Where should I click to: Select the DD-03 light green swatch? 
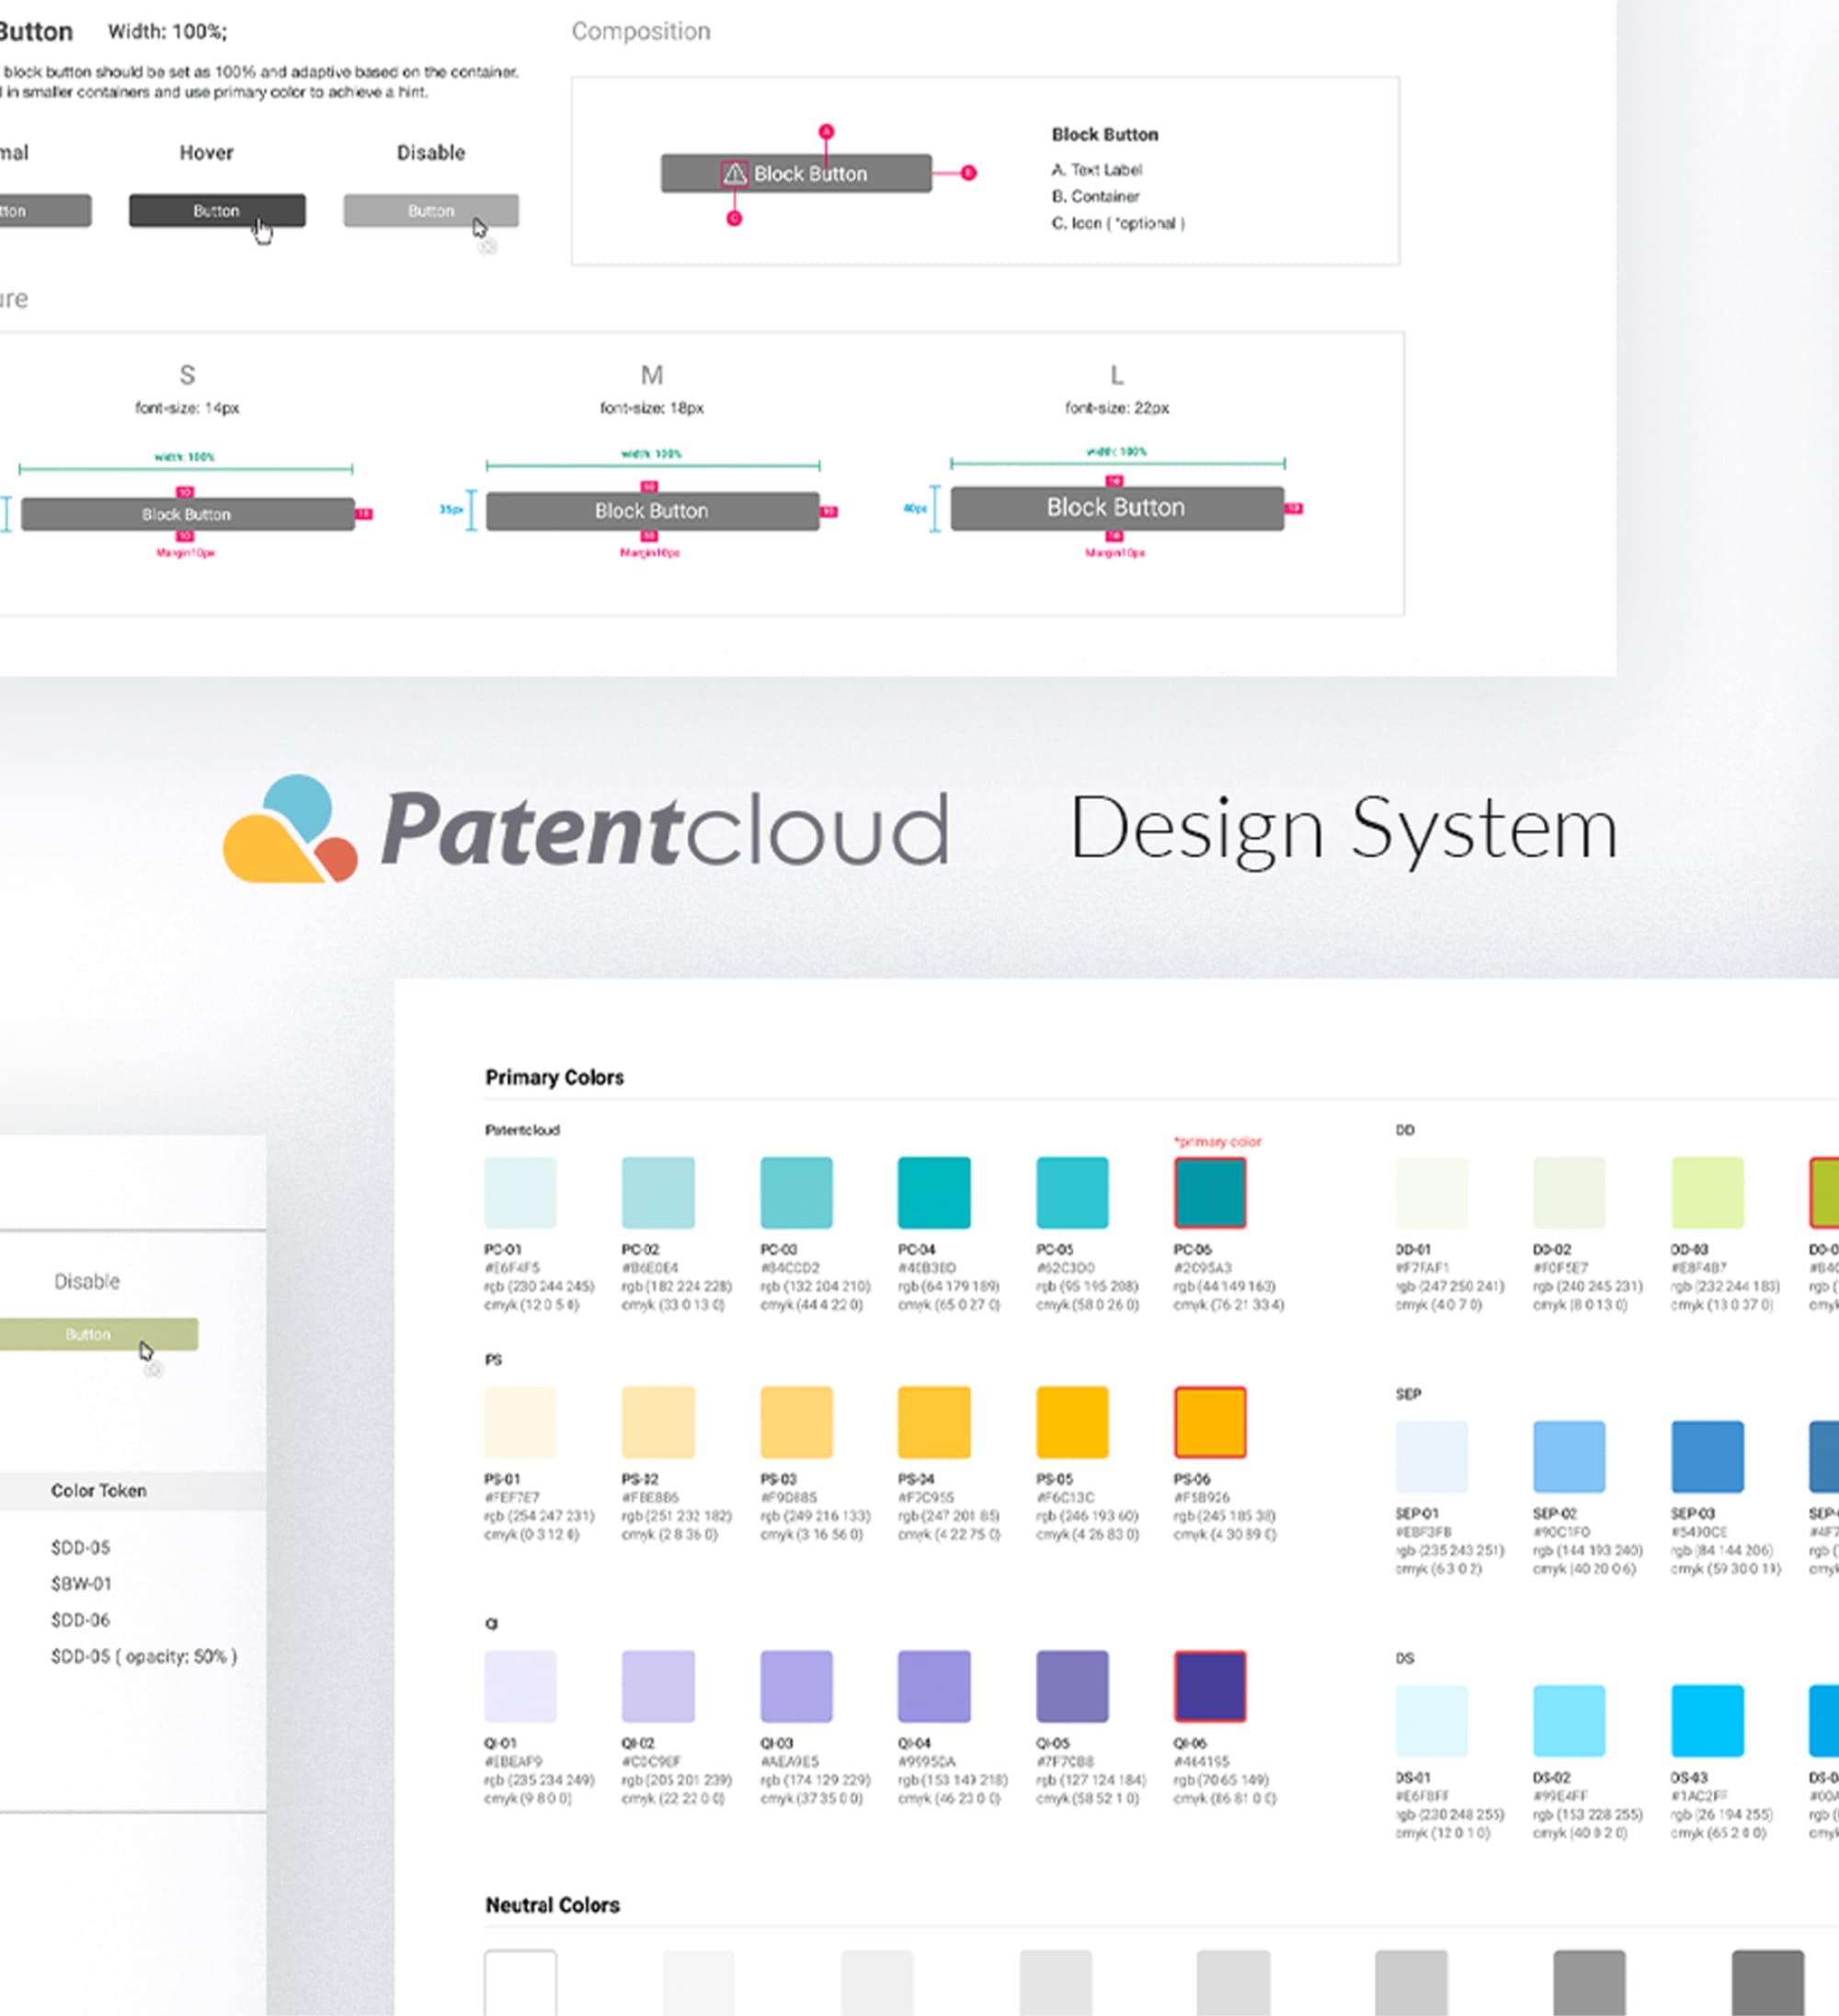[1706, 1192]
